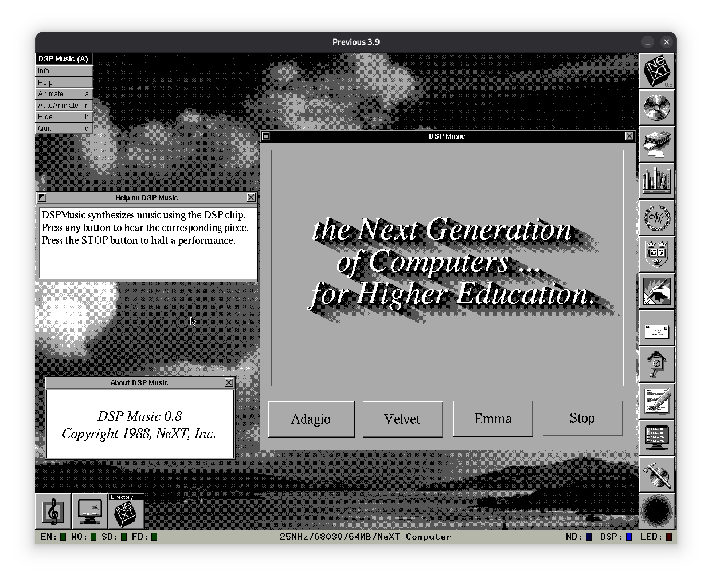Click 'Press the STOP button to halt a performance.'

point(139,240)
